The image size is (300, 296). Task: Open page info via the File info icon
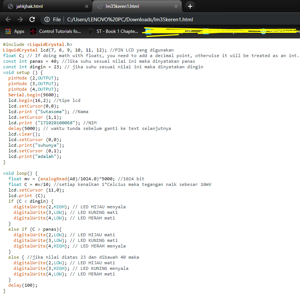point(47,19)
